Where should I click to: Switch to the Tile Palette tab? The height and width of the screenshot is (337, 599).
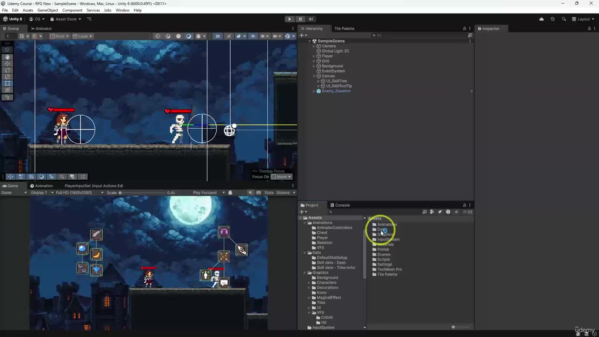[x=344, y=29]
